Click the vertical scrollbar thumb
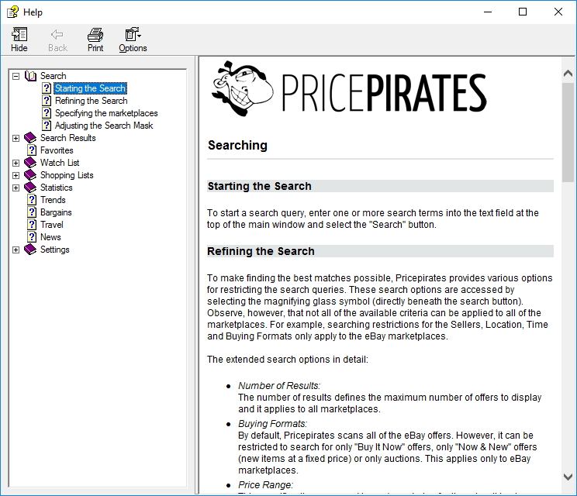The height and width of the screenshot is (496, 577). tap(568, 133)
